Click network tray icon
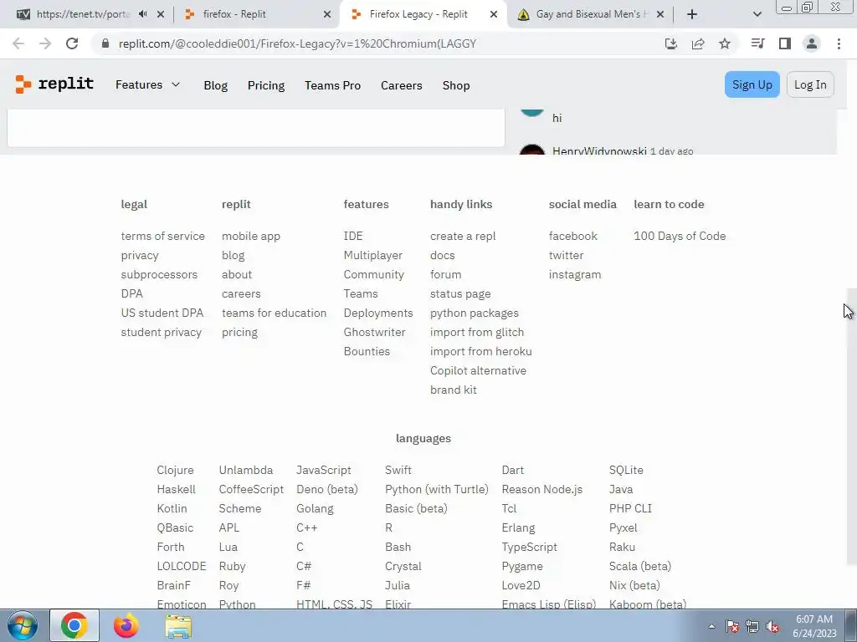 pos(752,627)
